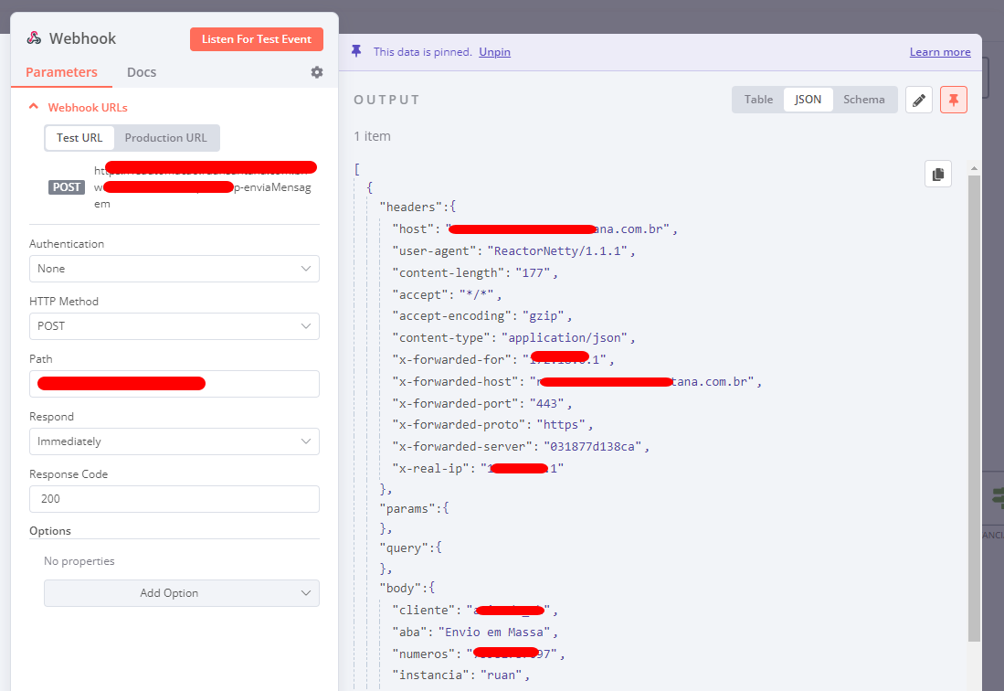1004x691 pixels.
Task: Open node settings gear icon
Action: [x=317, y=72]
